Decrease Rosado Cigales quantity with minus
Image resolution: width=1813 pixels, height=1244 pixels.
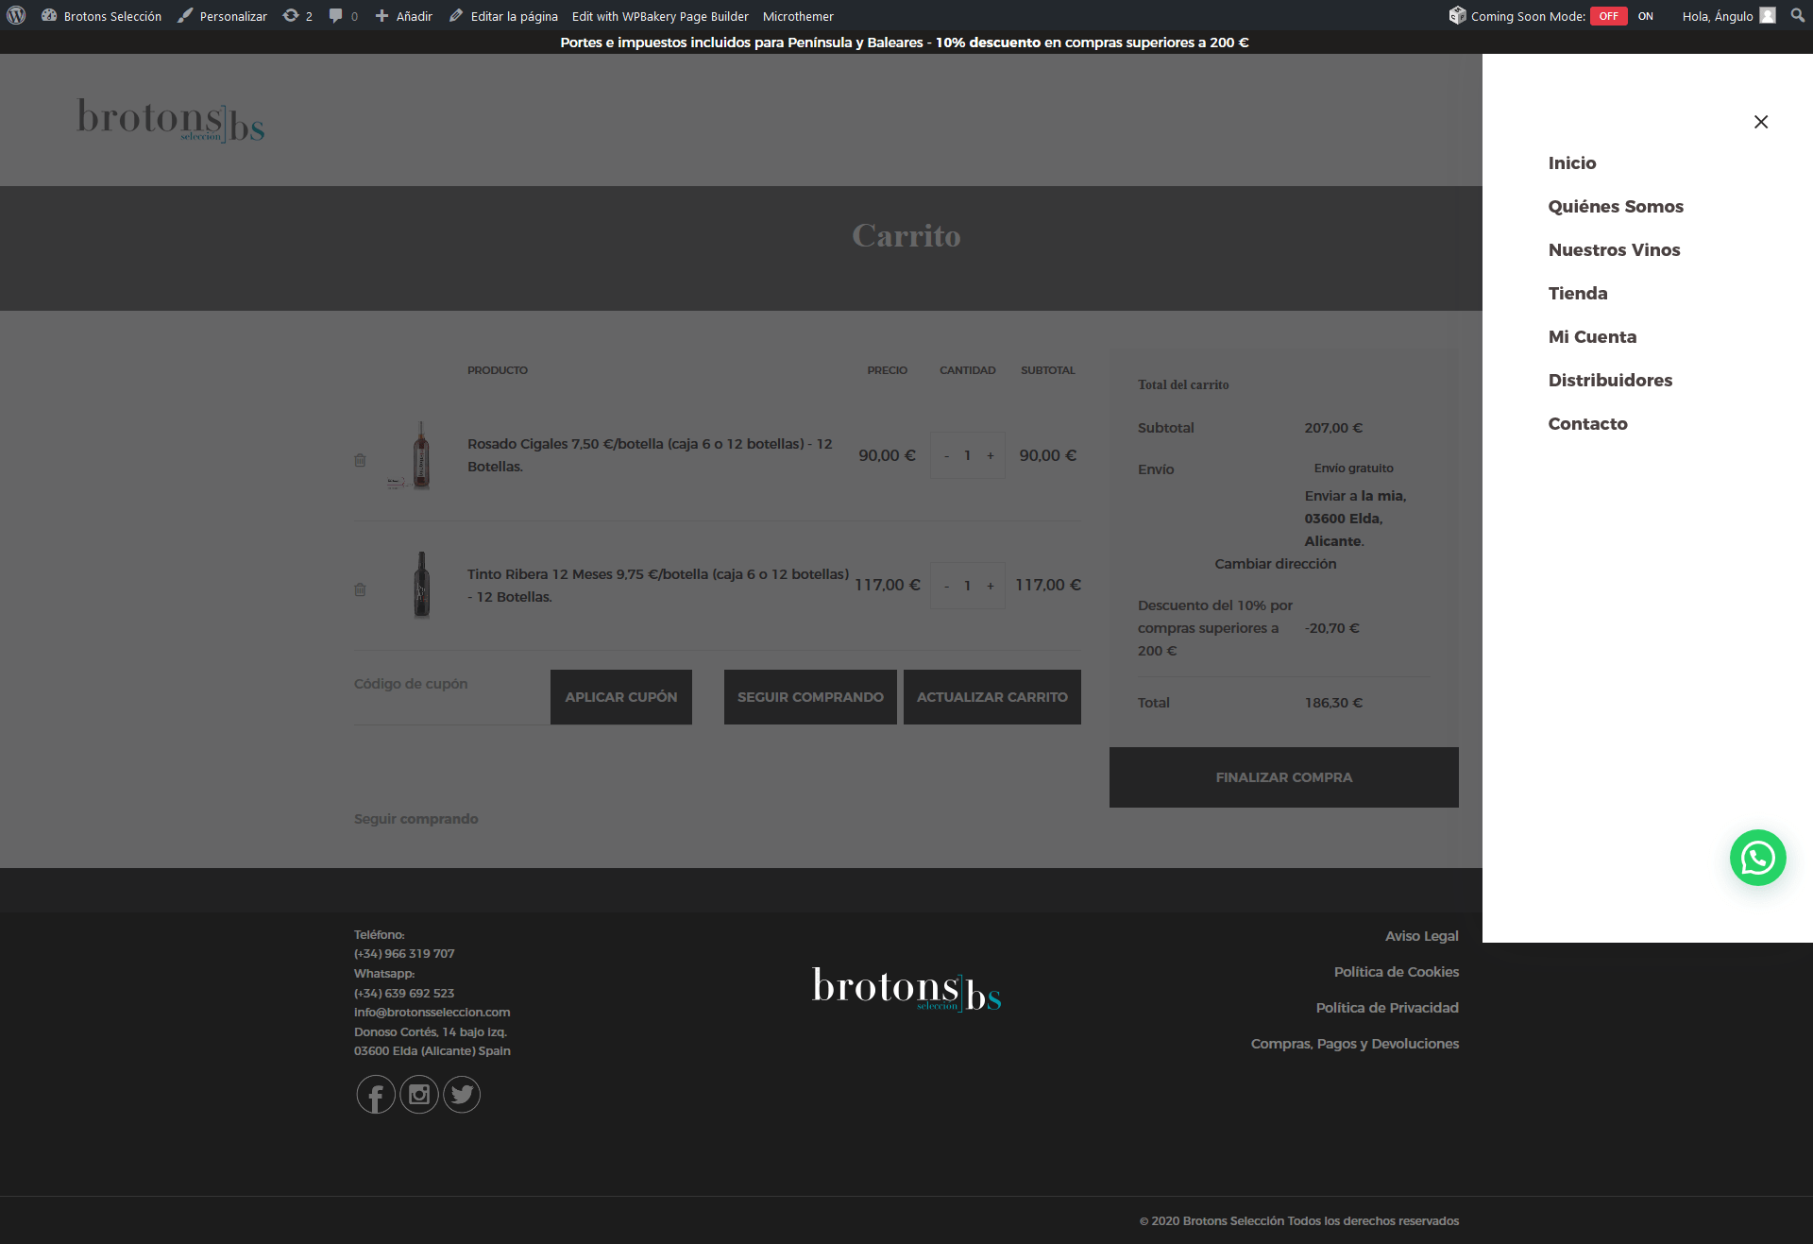pyautogui.click(x=946, y=455)
